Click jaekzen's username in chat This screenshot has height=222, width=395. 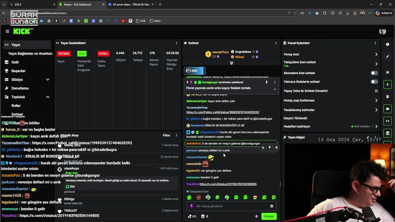pos(191,150)
